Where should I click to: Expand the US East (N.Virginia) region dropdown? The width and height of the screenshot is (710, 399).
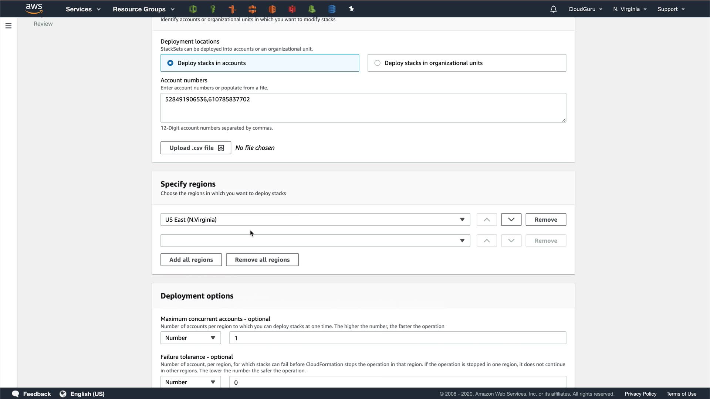(315, 219)
